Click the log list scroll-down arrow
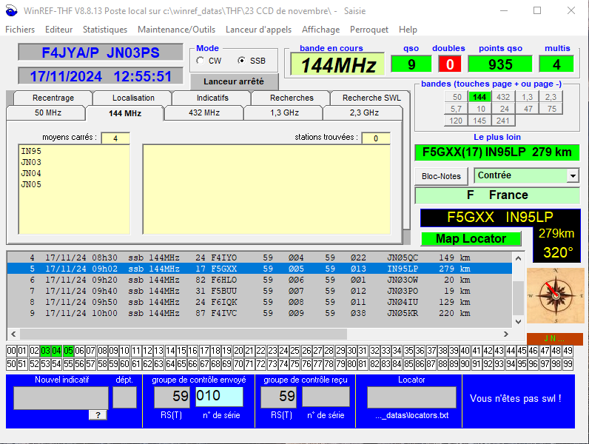The width and height of the screenshot is (589, 444). point(518,321)
